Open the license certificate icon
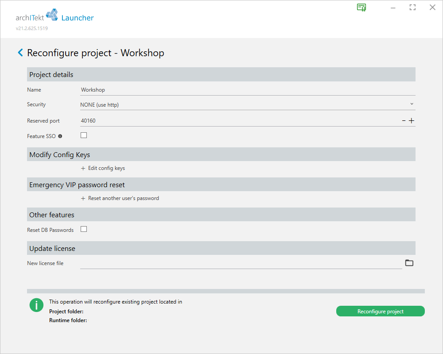This screenshot has height=354, width=443. point(361,8)
